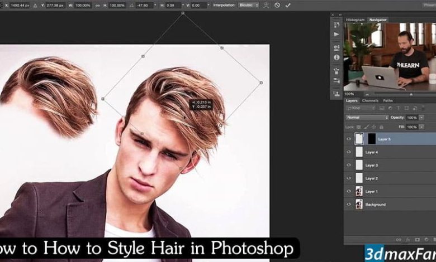Hide Layer 3 with its eye icon
The image size is (436, 262).
(x=349, y=165)
